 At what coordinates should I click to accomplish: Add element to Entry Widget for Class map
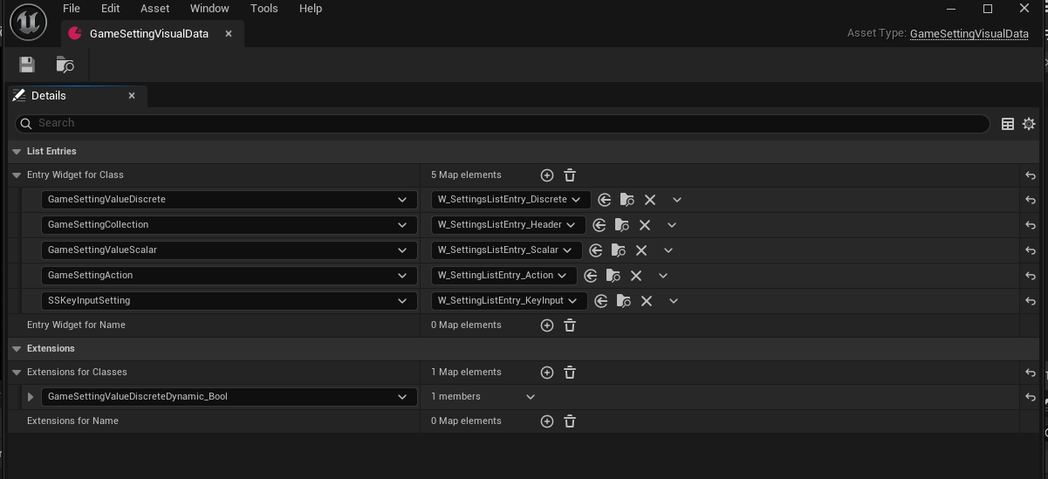tap(547, 175)
